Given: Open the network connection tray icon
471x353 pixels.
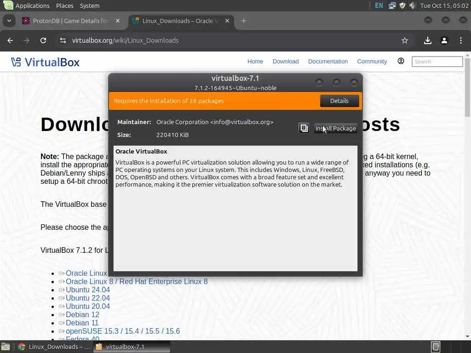Looking at the screenshot, I should coord(392,6).
